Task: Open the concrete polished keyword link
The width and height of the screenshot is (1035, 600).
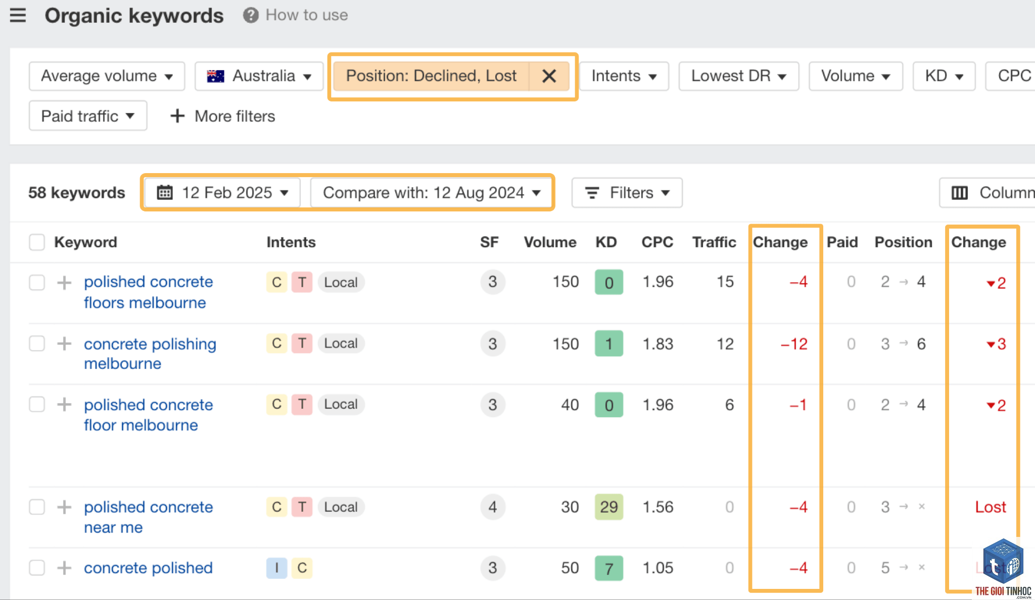Action: 148,568
